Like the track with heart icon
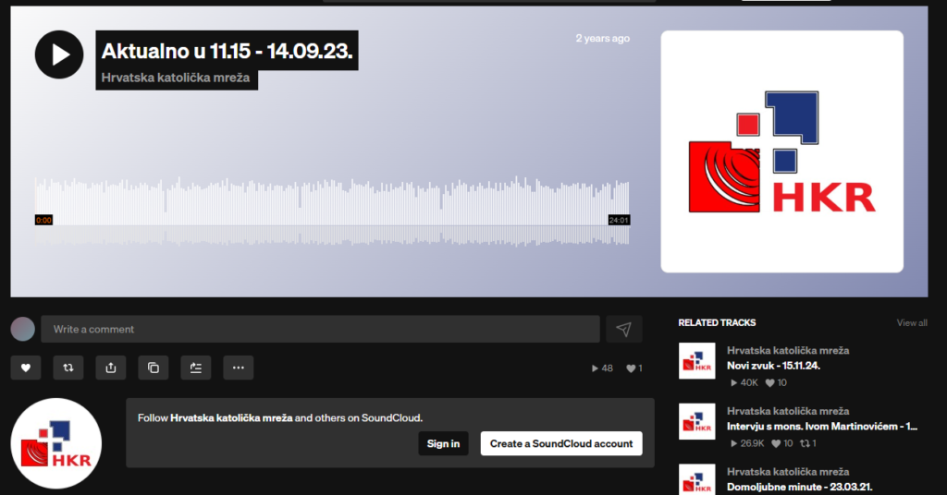The width and height of the screenshot is (947, 495). click(x=25, y=368)
